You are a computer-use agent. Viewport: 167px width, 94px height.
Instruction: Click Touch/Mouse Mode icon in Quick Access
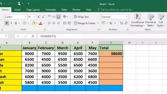pos(19,3)
